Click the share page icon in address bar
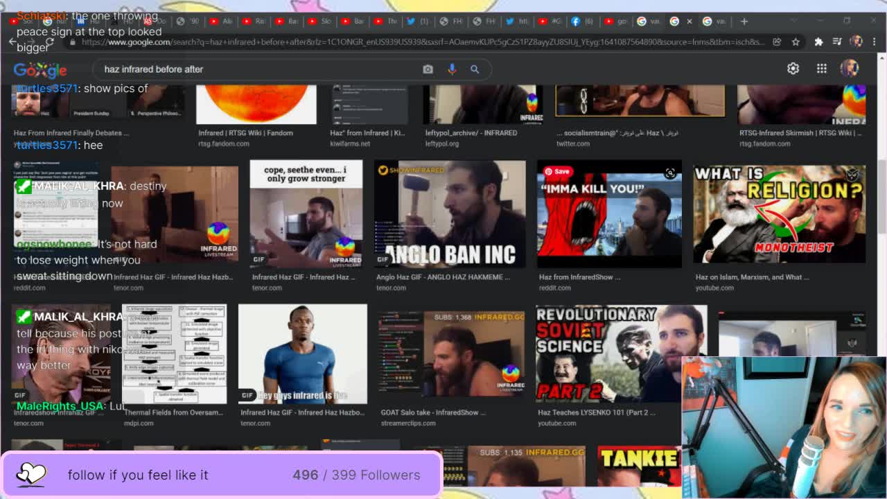Screen dimensions: 887x499 tap(777, 42)
